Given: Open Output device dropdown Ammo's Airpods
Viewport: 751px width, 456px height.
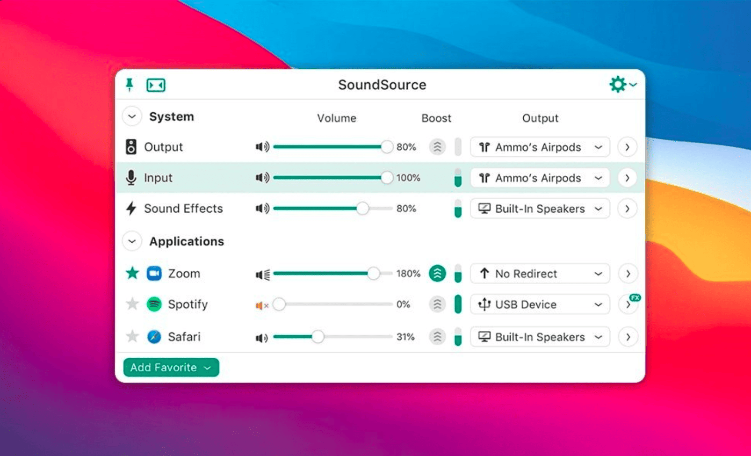Looking at the screenshot, I should pos(540,147).
